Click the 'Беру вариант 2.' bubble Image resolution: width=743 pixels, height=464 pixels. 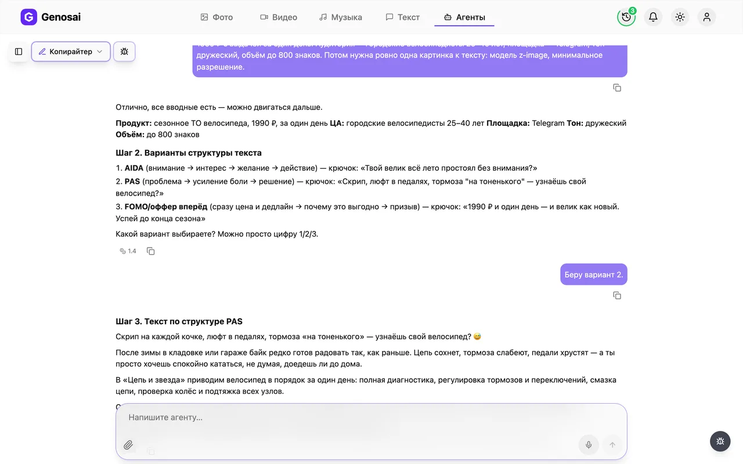[x=594, y=275]
